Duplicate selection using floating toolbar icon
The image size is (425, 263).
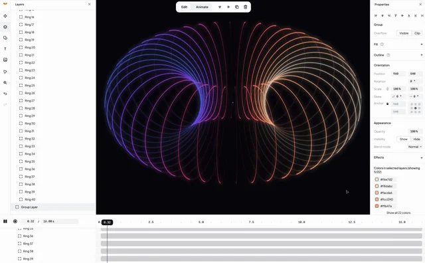coord(237,7)
